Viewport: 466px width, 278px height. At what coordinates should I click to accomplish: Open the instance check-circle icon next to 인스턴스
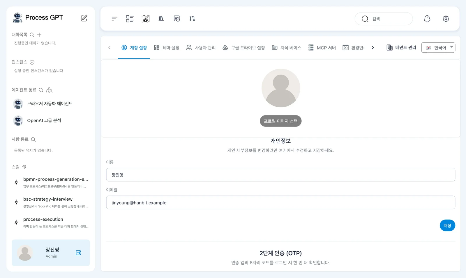click(x=32, y=62)
